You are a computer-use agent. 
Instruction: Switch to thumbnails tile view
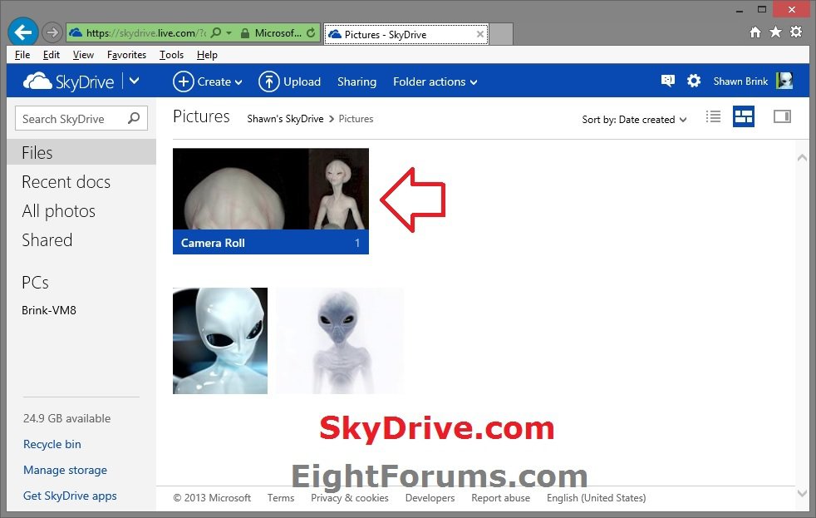click(x=743, y=116)
